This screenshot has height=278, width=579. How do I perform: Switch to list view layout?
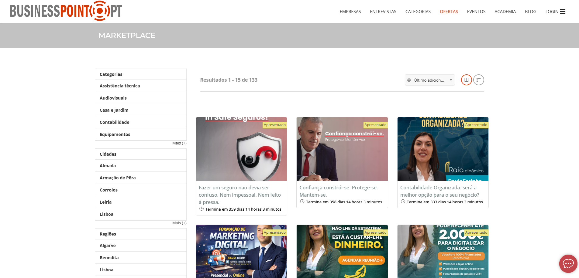click(478, 80)
